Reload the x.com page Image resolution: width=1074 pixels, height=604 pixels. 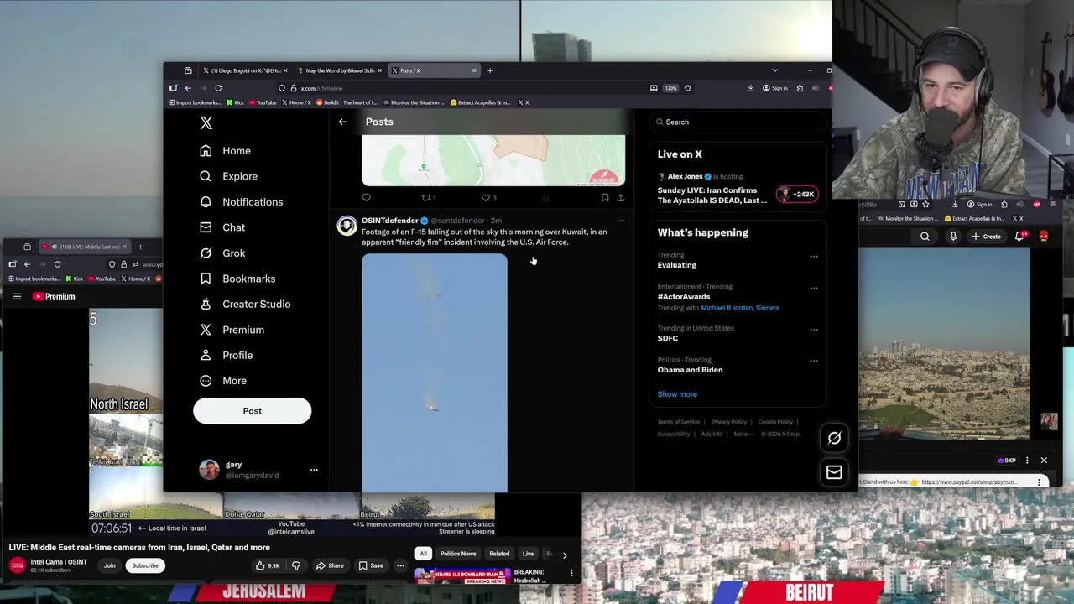tap(218, 88)
